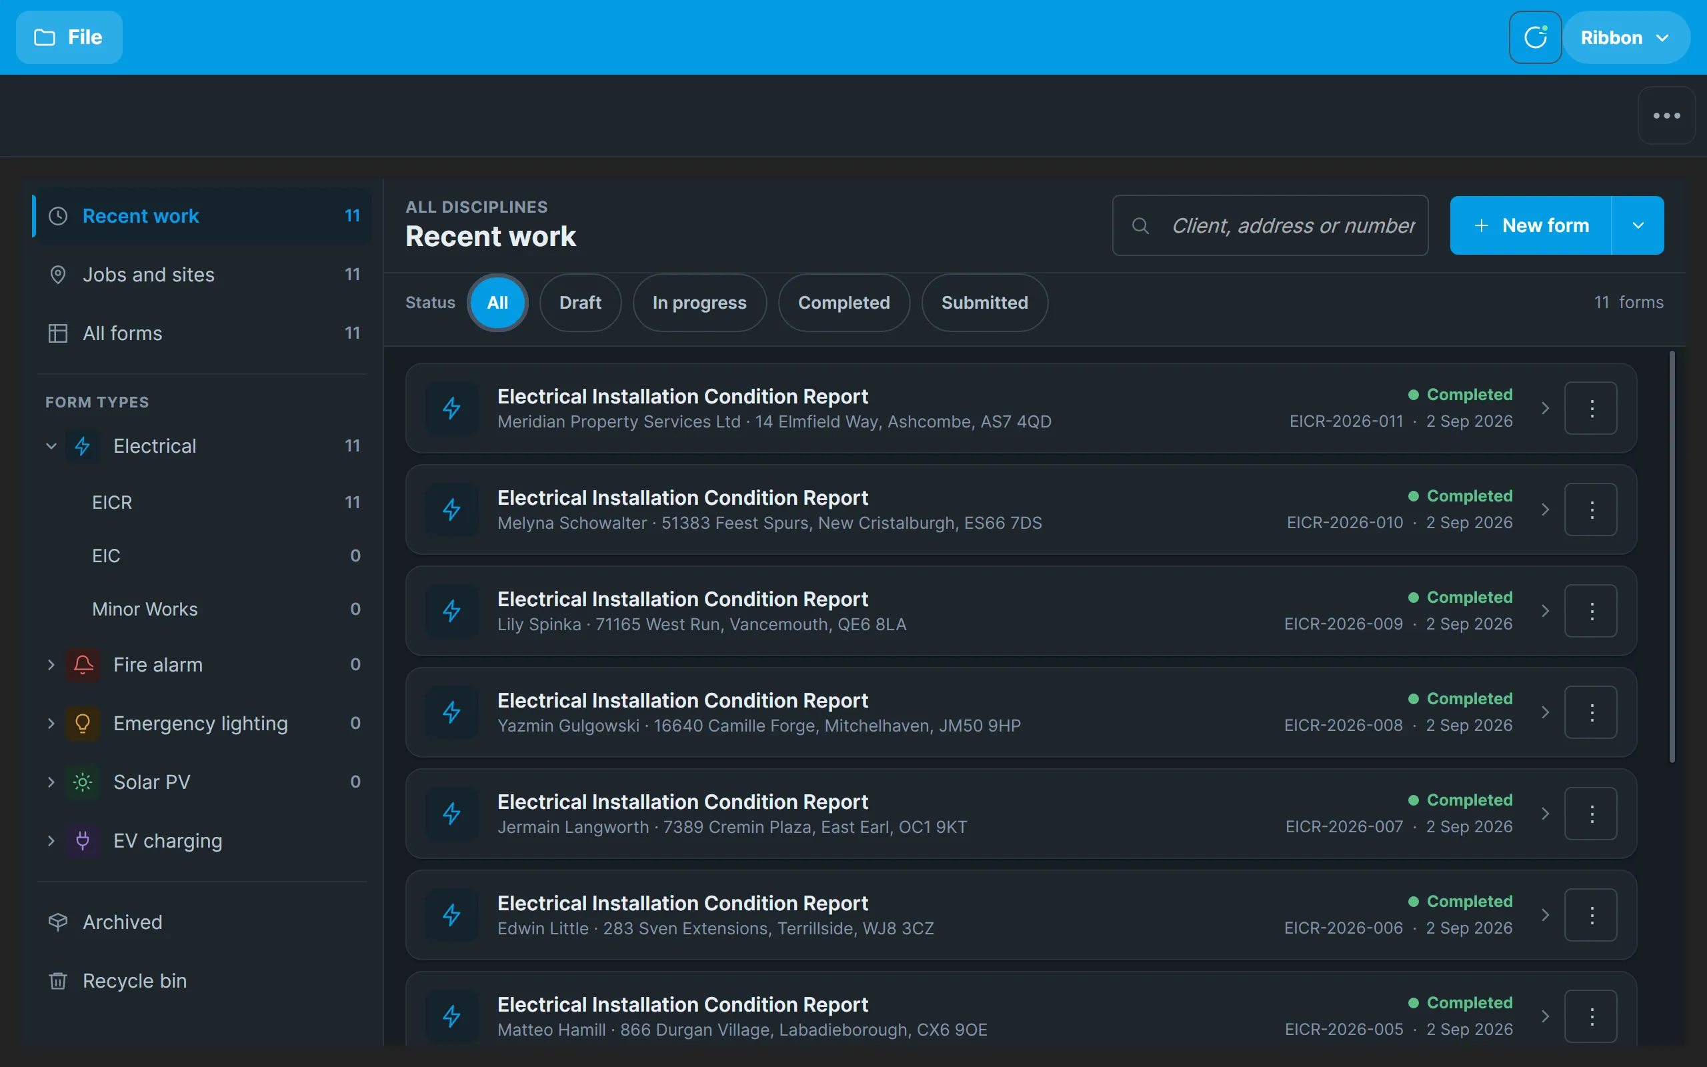Click the Completed status on EICR-2026-007

(1460, 800)
